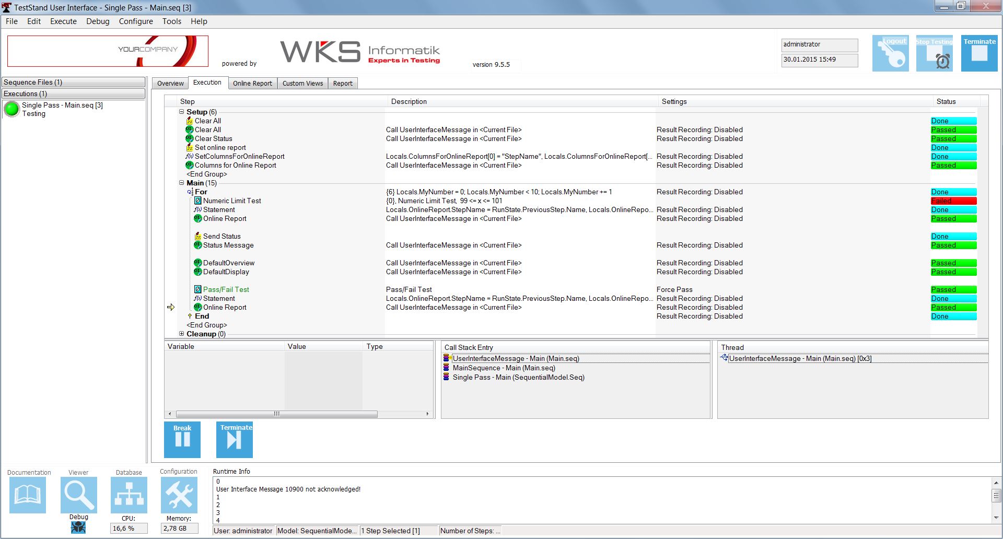Click the Debug bug icon
This screenshot has width=1003, height=539.
pyautogui.click(x=78, y=528)
